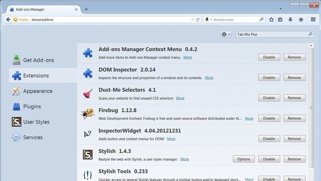Remove the DOM Inspector extension

coord(295,78)
